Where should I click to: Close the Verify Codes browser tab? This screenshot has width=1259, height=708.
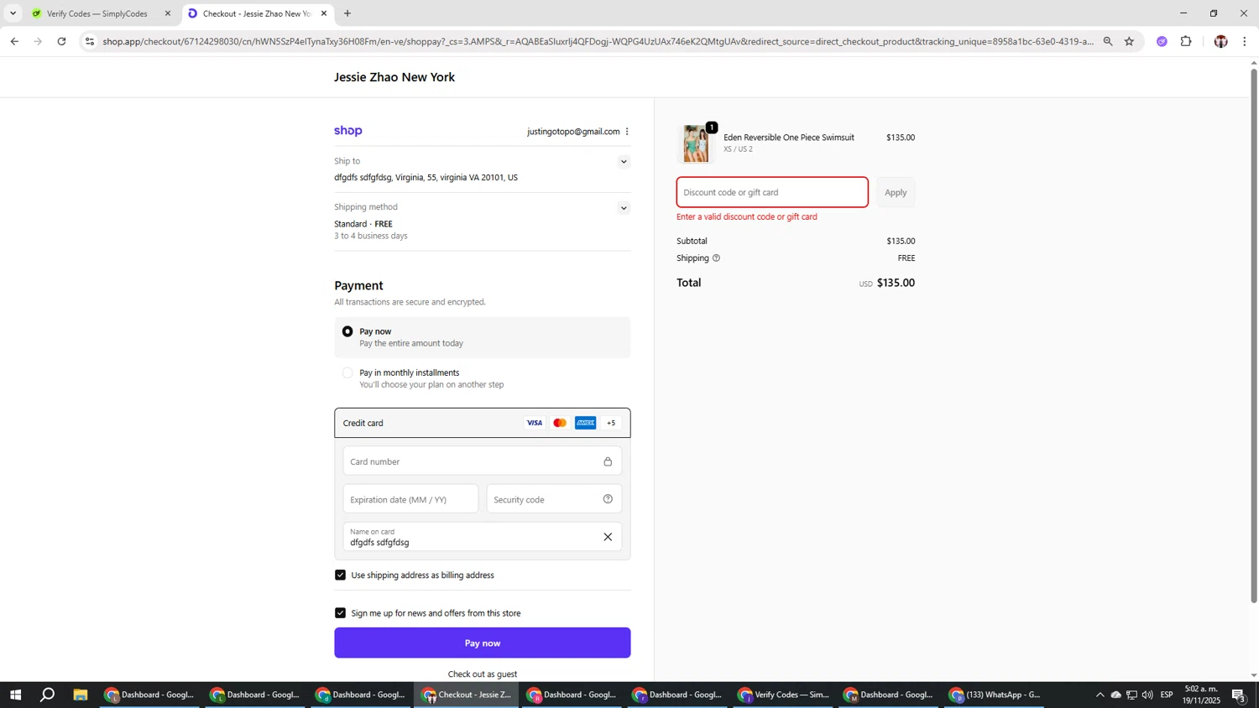[x=168, y=13]
